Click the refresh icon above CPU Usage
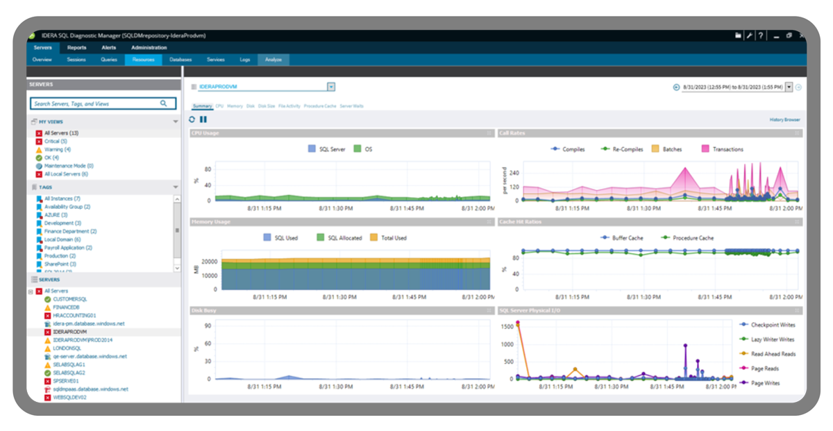Image resolution: width=833 pixels, height=431 pixels. tap(192, 119)
